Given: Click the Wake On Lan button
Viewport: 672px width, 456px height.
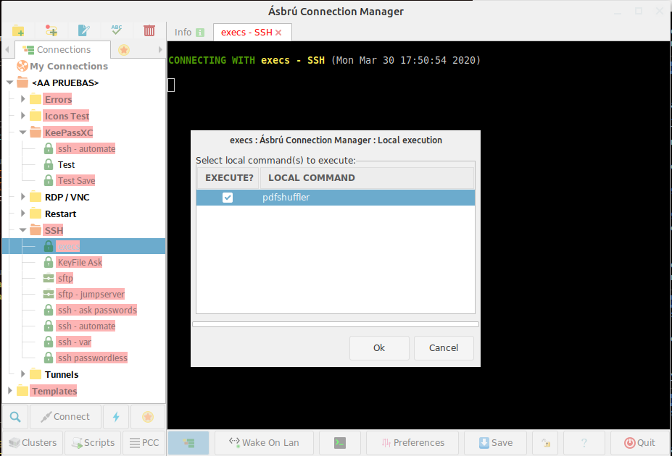Looking at the screenshot, I should 264,443.
